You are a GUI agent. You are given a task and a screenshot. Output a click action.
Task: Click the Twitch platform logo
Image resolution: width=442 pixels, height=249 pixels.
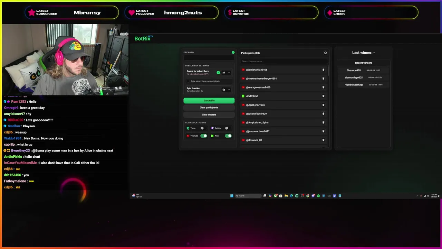click(x=212, y=128)
